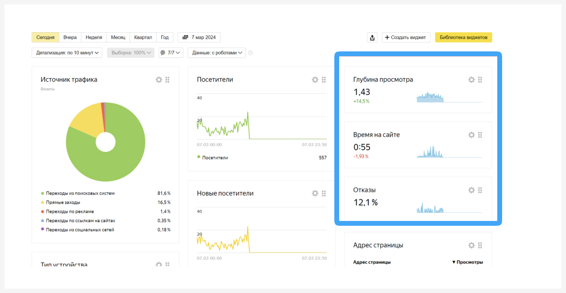Image resolution: width=566 pixels, height=293 pixels.
Task: Click the export share icon button
Action: tap(373, 37)
